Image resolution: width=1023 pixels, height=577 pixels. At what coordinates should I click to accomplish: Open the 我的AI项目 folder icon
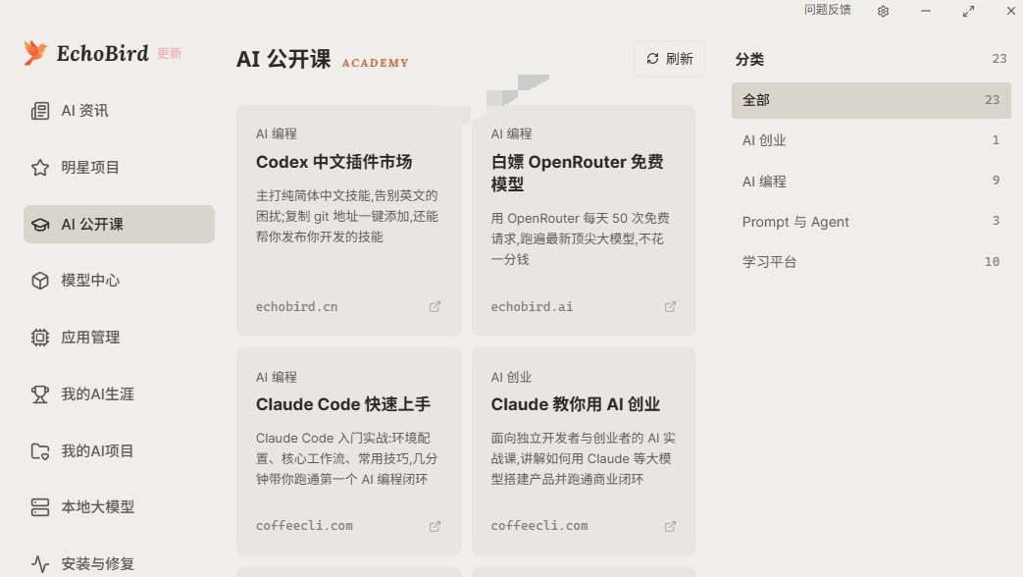40,451
